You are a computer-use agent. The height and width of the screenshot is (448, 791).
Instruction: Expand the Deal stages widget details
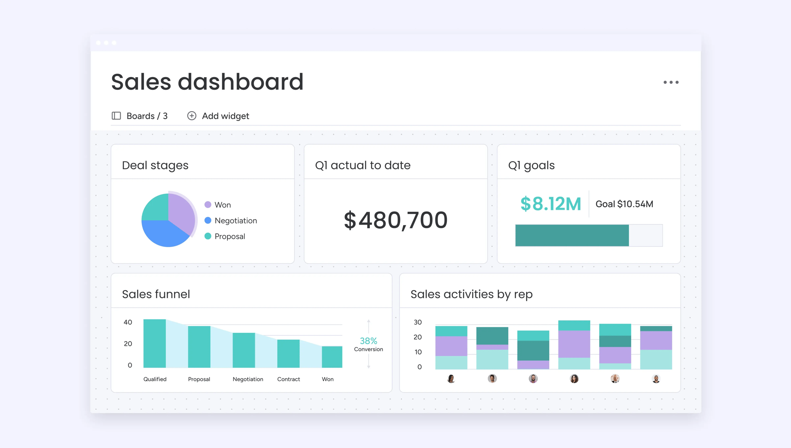coord(155,165)
